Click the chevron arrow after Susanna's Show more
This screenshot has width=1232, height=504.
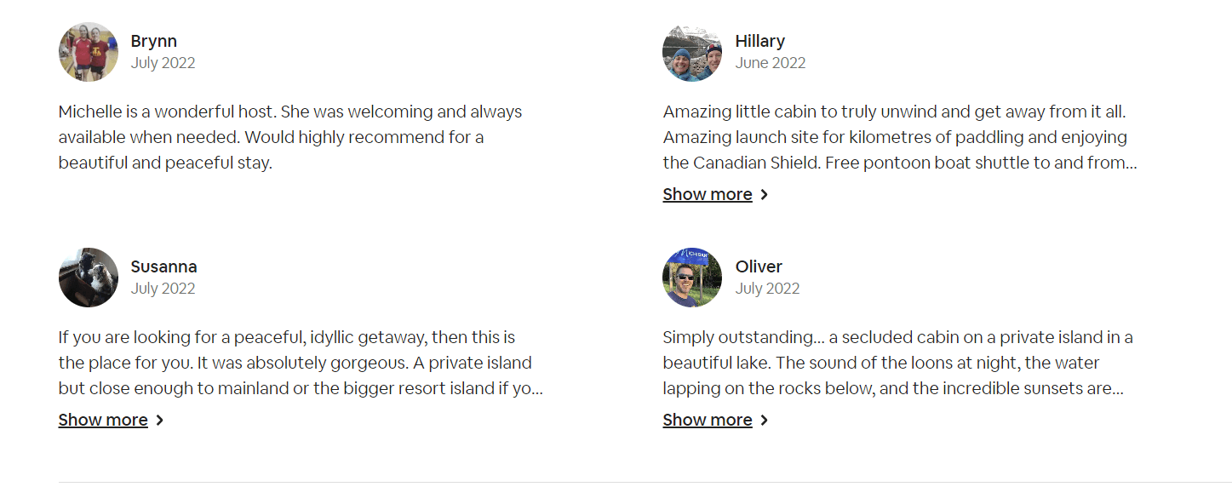[160, 421]
